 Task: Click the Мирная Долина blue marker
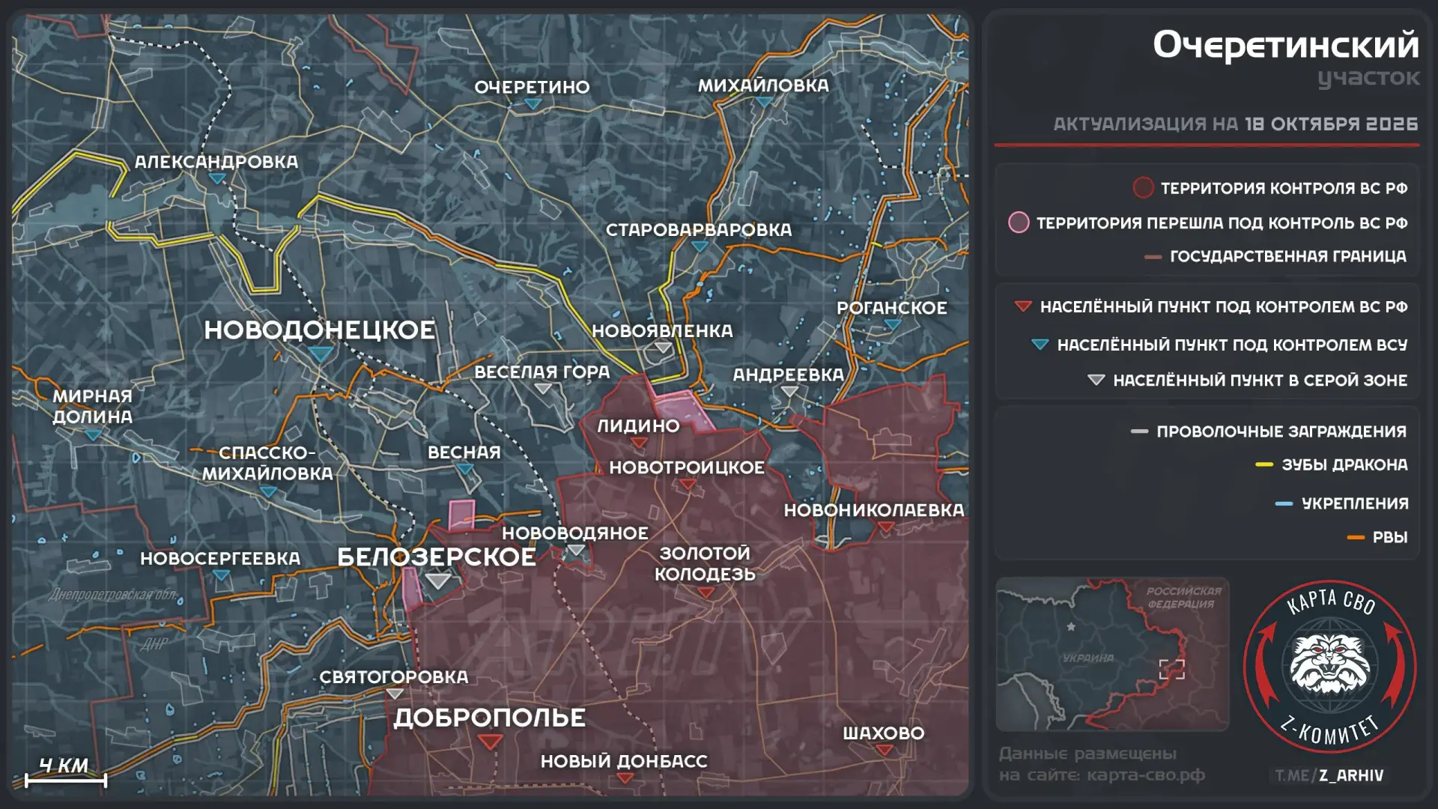93,434
